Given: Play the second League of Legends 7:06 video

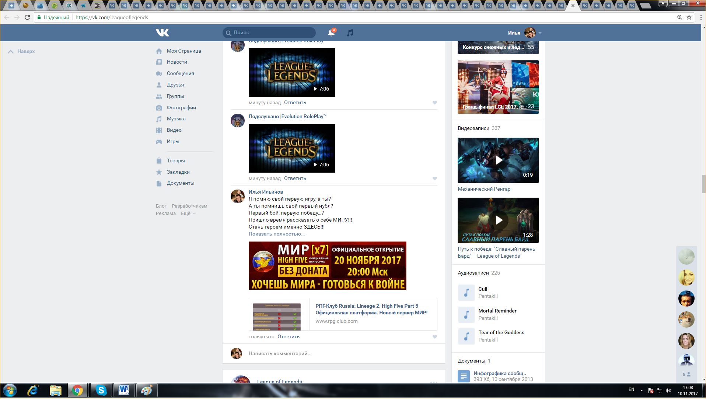Looking at the screenshot, I should point(292,148).
